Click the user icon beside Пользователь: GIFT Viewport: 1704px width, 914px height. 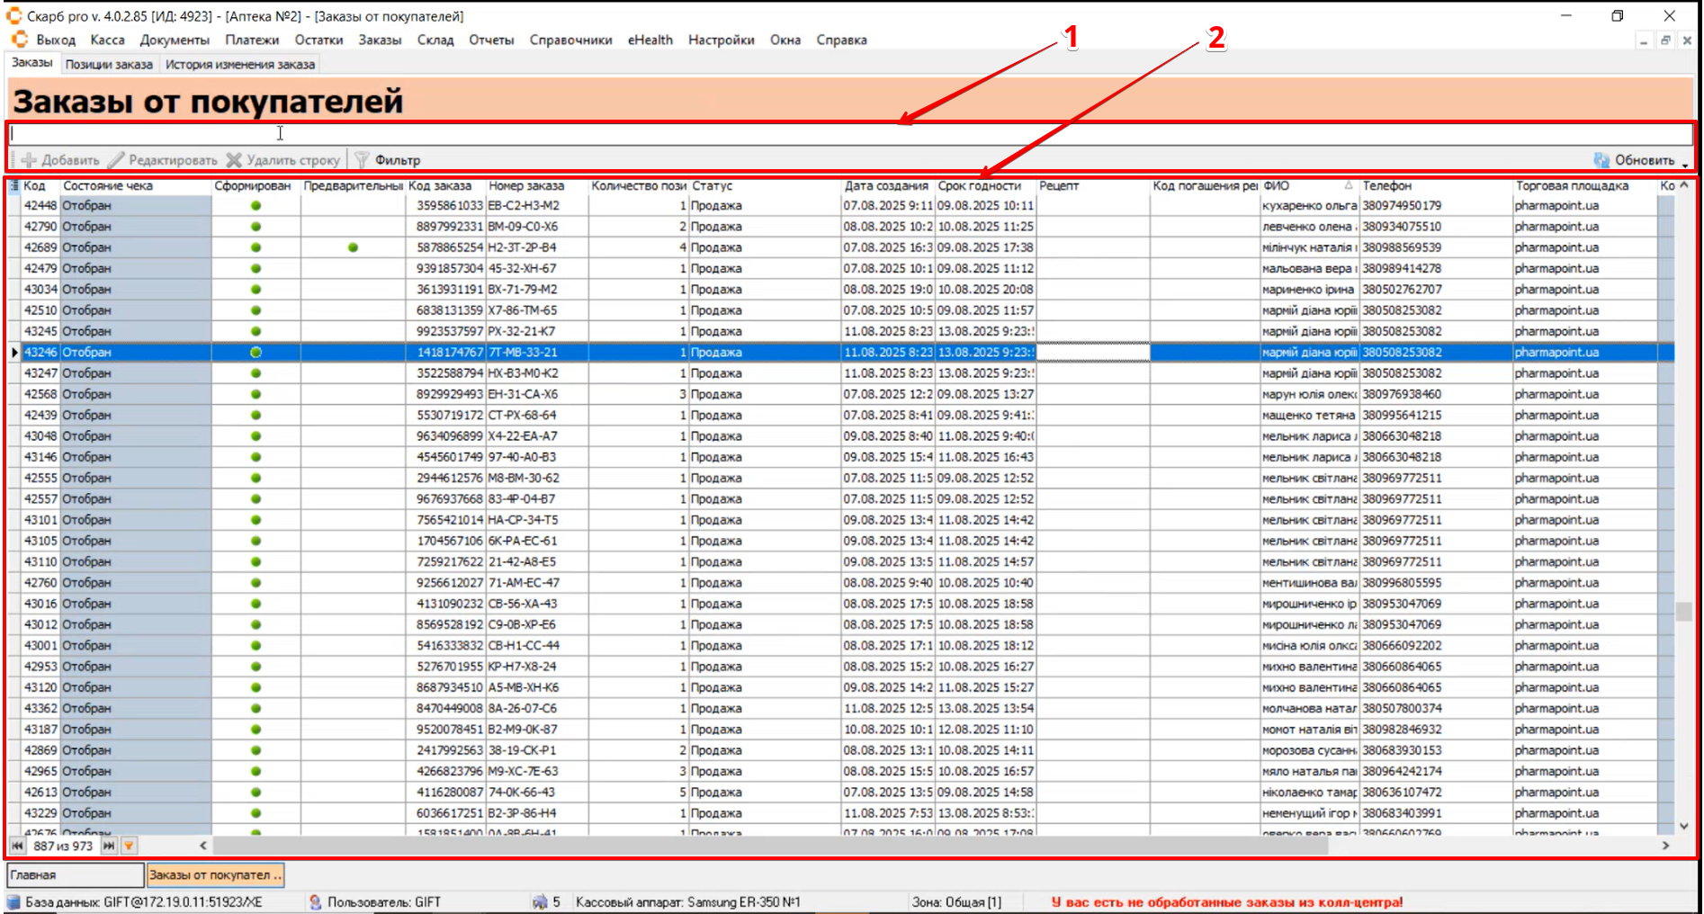pyautogui.click(x=315, y=902)
